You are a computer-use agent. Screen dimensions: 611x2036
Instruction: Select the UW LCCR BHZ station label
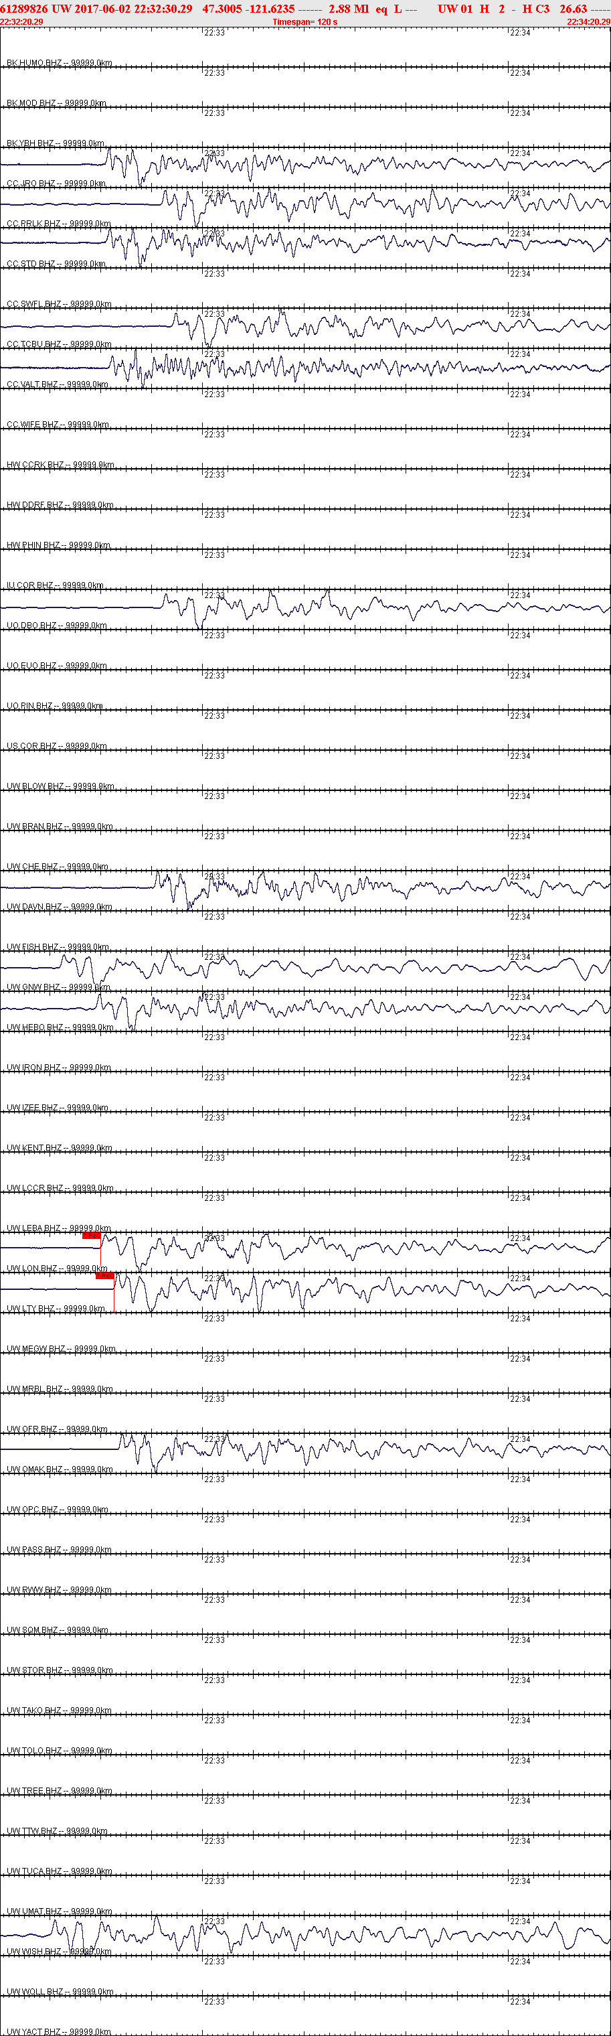[60, 1188]
